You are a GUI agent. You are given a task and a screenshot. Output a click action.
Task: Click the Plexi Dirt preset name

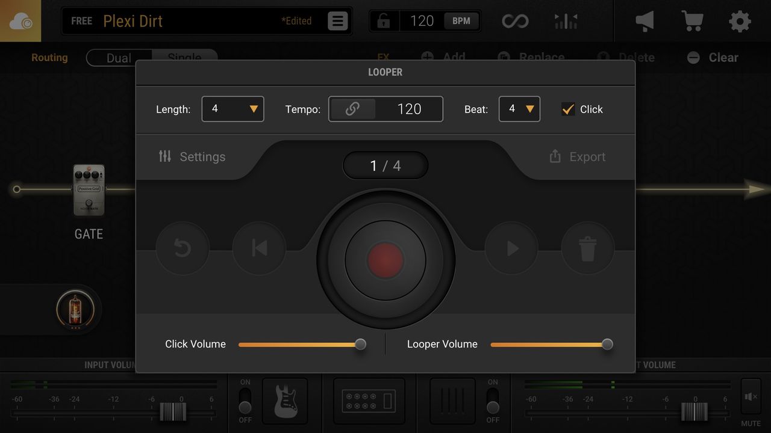[x=133, y=21]
